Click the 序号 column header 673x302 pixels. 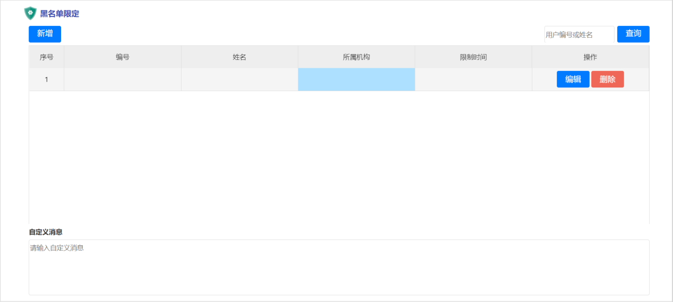tap(47, 57)
